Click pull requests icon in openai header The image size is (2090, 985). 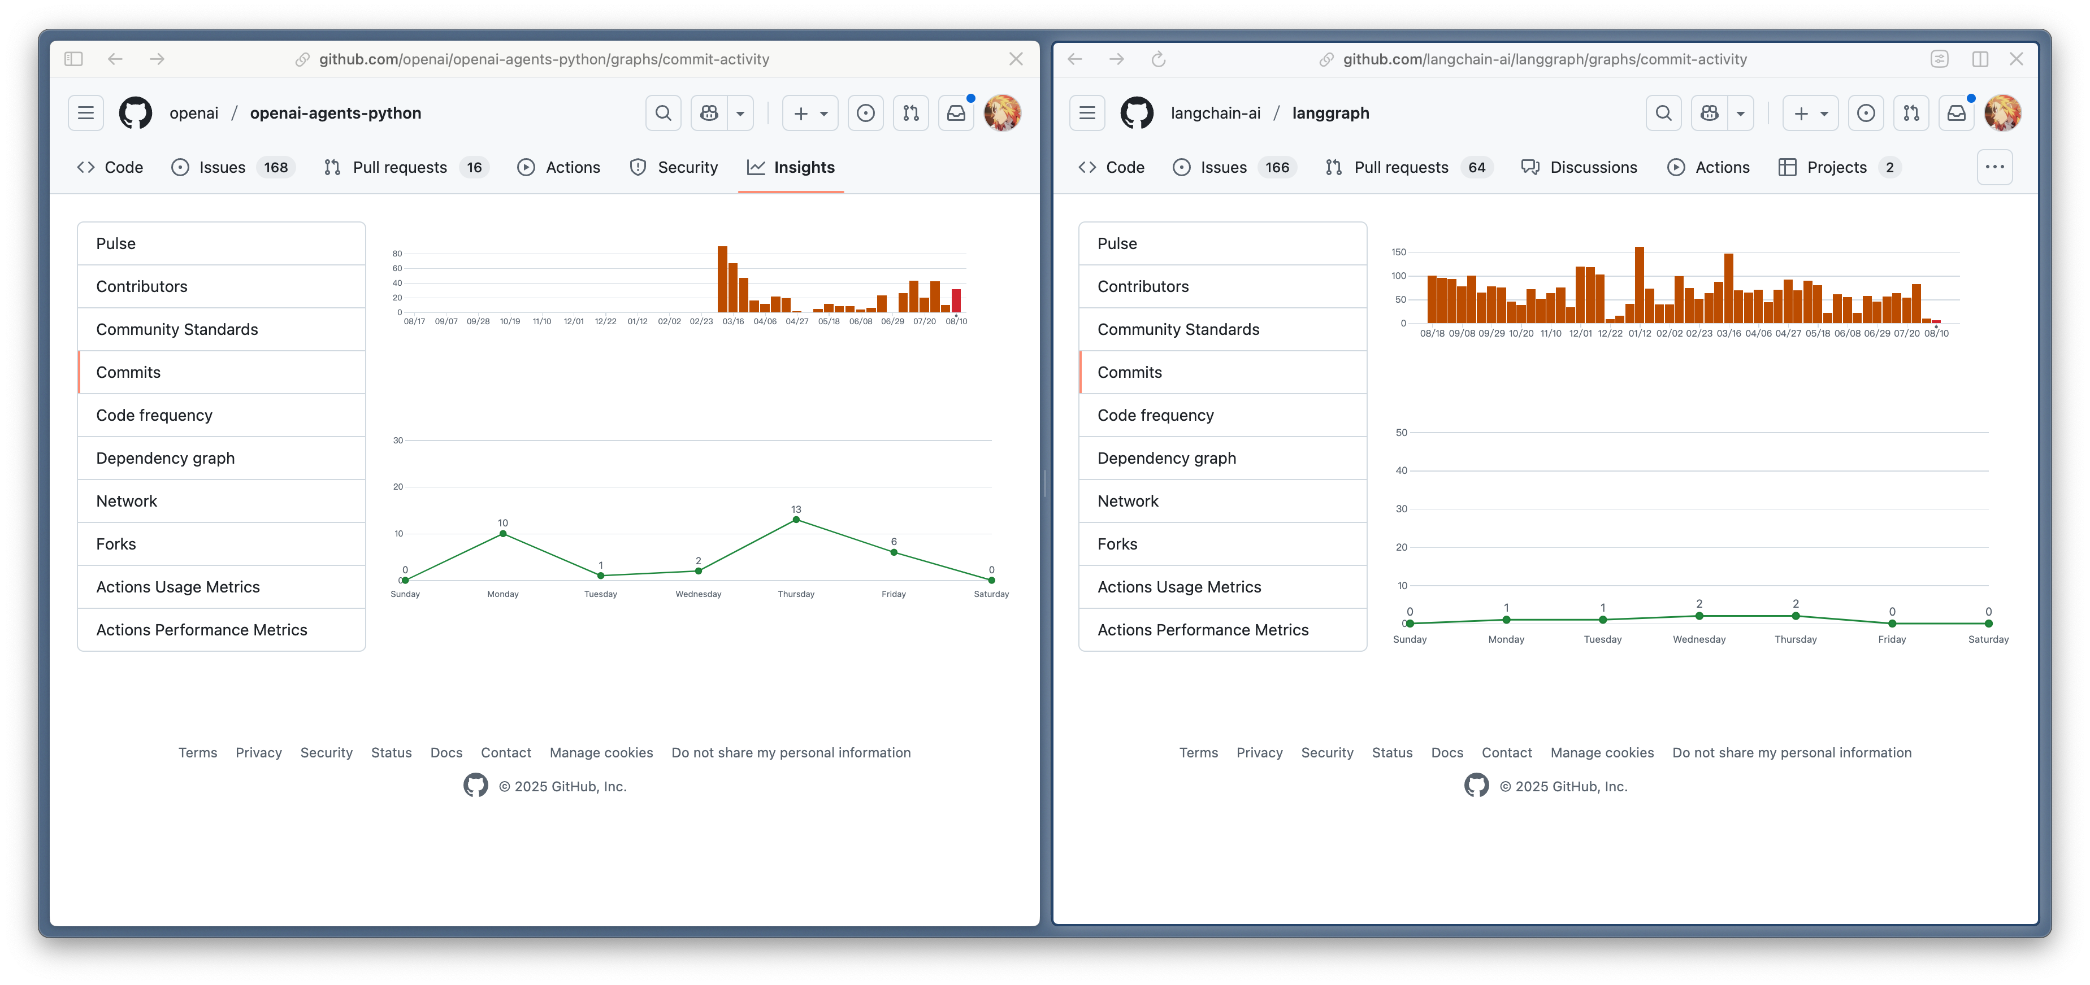click(x=910, y=113)
